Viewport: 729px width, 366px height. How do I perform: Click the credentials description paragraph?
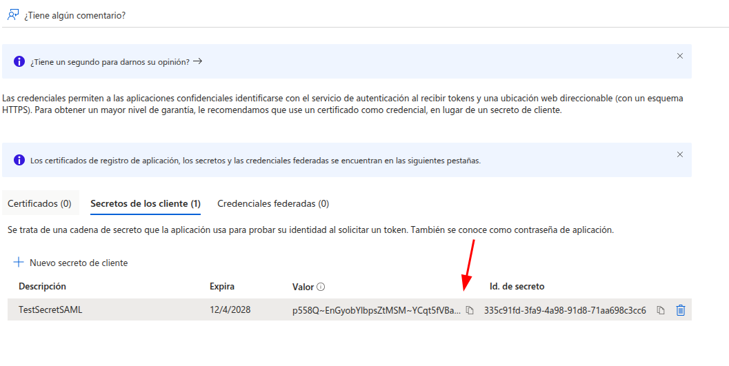(x=343, y=105)
